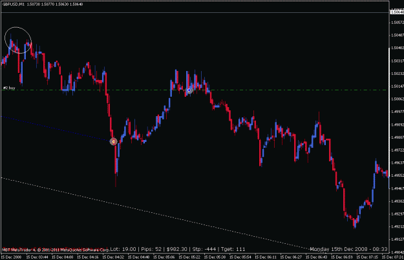The width and height of the screenshot is (404, 260).
Task: Select the green dashed buy order line
Action: [195, 90]
